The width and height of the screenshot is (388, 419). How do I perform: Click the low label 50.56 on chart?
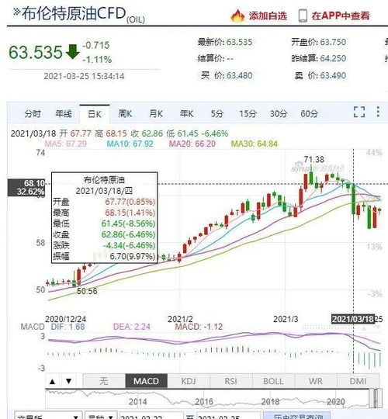coord(87,291)
